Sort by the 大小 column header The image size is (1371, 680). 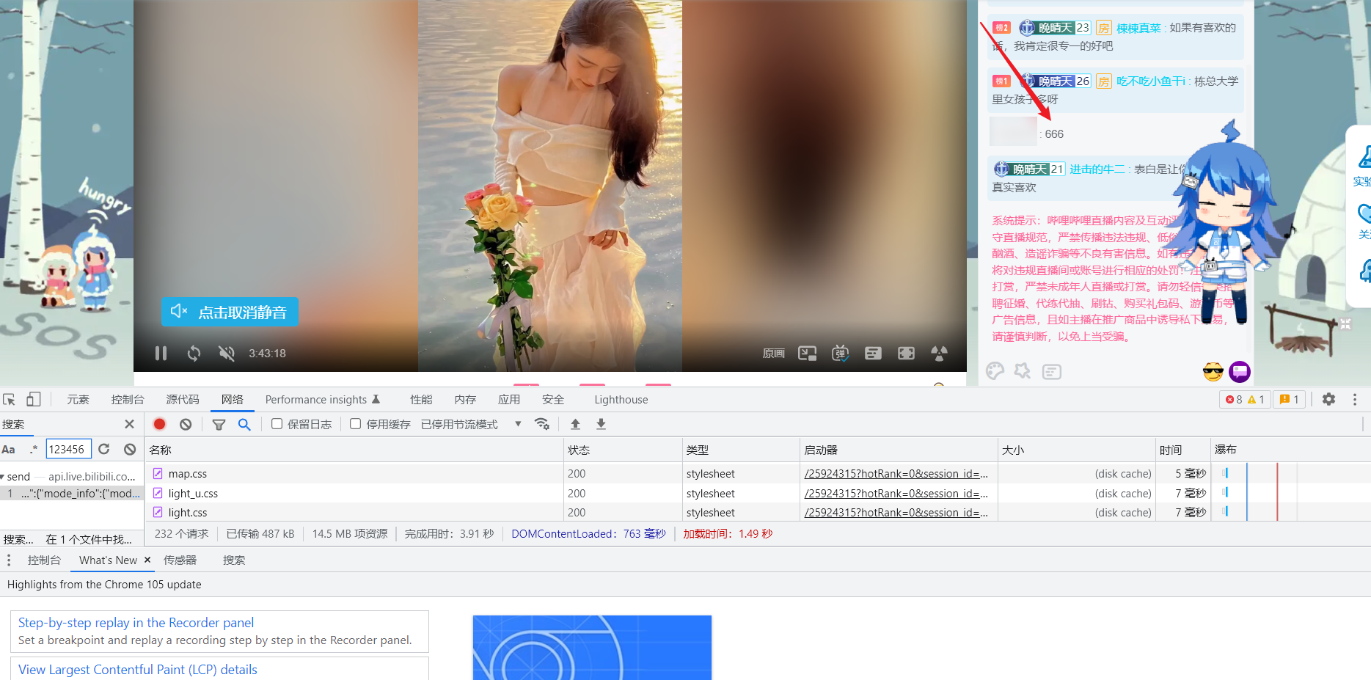(x=1077, y=450)
